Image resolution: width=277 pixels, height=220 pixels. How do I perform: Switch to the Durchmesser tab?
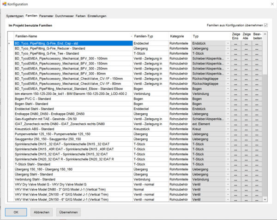click(x=64, y=16)
